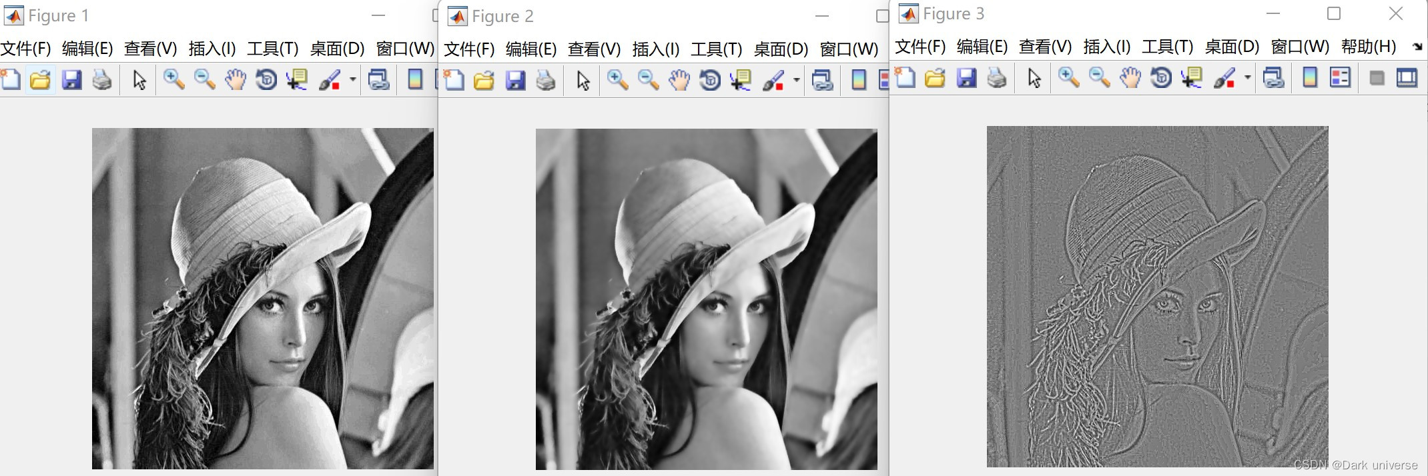
Task: Insert legend in Figure 3
Action: [1340, 78]
